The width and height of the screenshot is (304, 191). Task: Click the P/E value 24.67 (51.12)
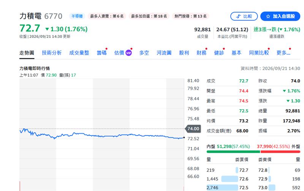(x=232, y=30)
